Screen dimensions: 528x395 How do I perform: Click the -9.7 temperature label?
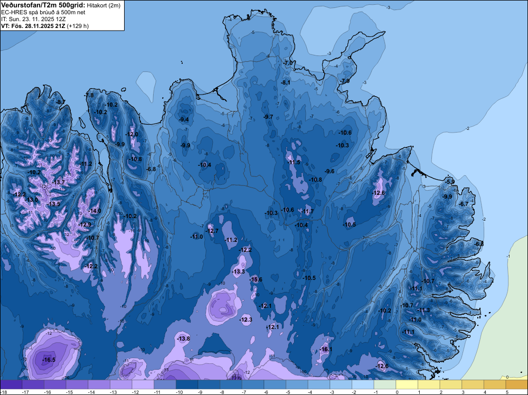[x=268, y=117]
